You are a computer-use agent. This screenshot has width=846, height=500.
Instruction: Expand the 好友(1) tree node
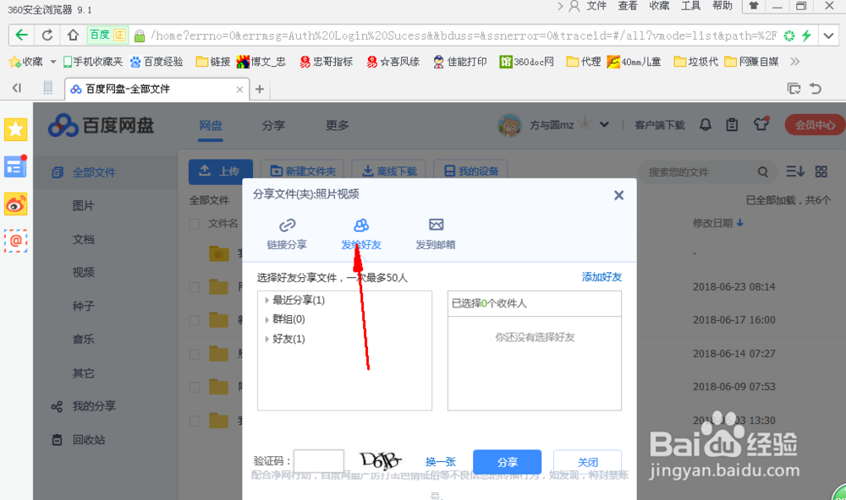pos(266,339)
